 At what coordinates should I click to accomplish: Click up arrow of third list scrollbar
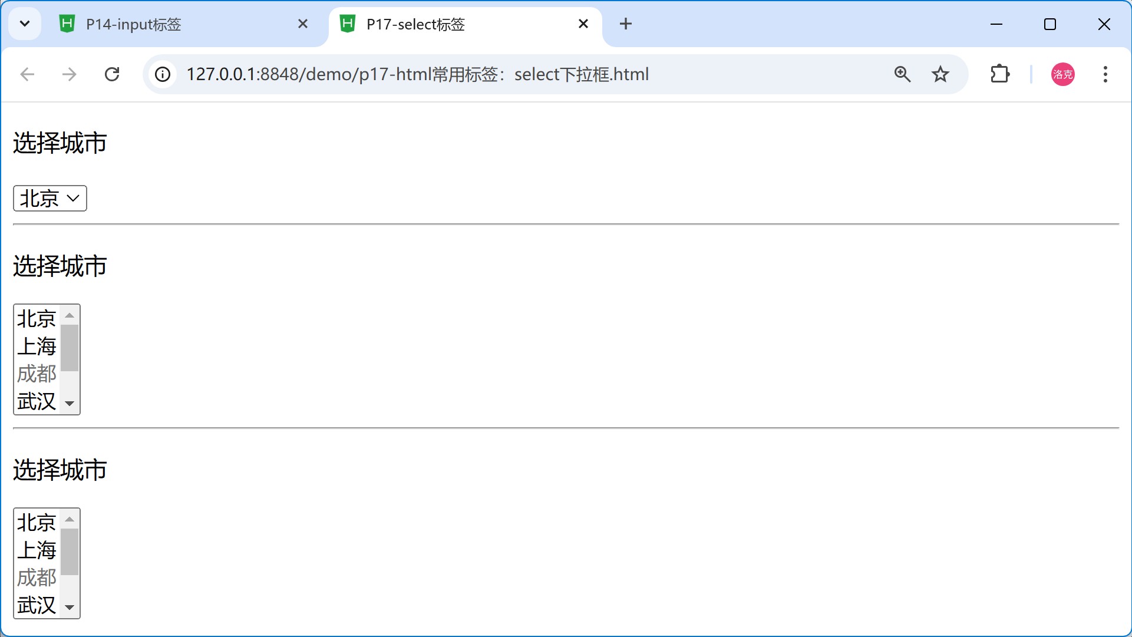[x=70, y=519]
